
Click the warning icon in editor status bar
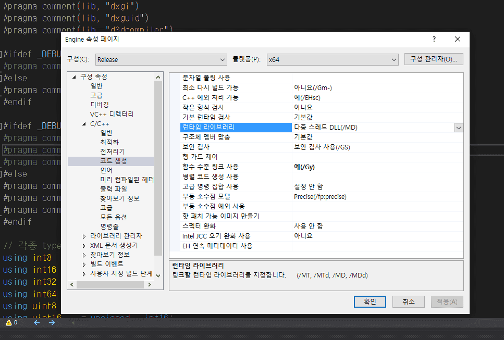(x=9, y=323)
